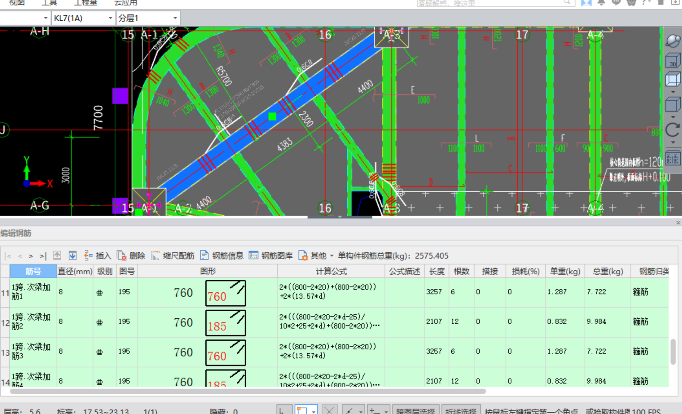
Task: Click 级别 column header
Action: click(x=105, y=271)
